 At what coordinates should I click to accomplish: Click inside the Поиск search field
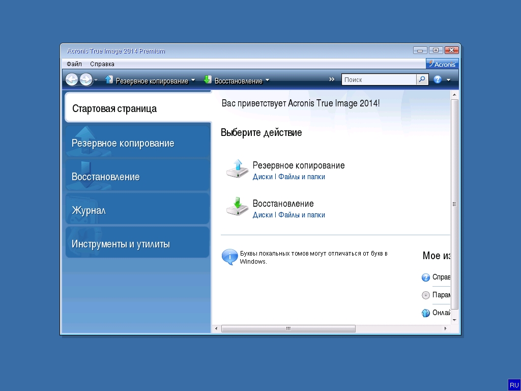379,80
